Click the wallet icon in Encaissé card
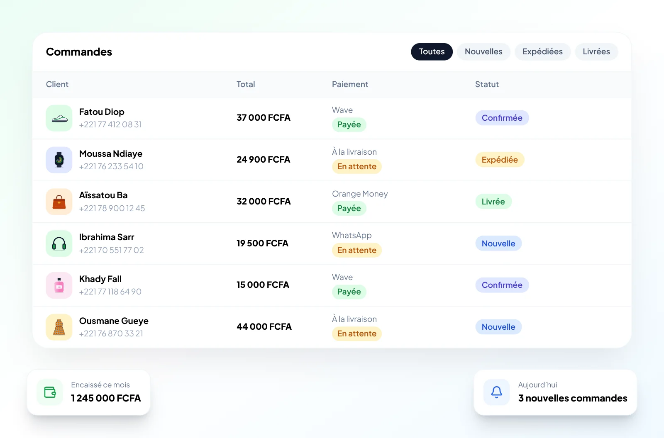Image resolution: width=664 pixels, height=438 pixels. (x=50, y=392)
